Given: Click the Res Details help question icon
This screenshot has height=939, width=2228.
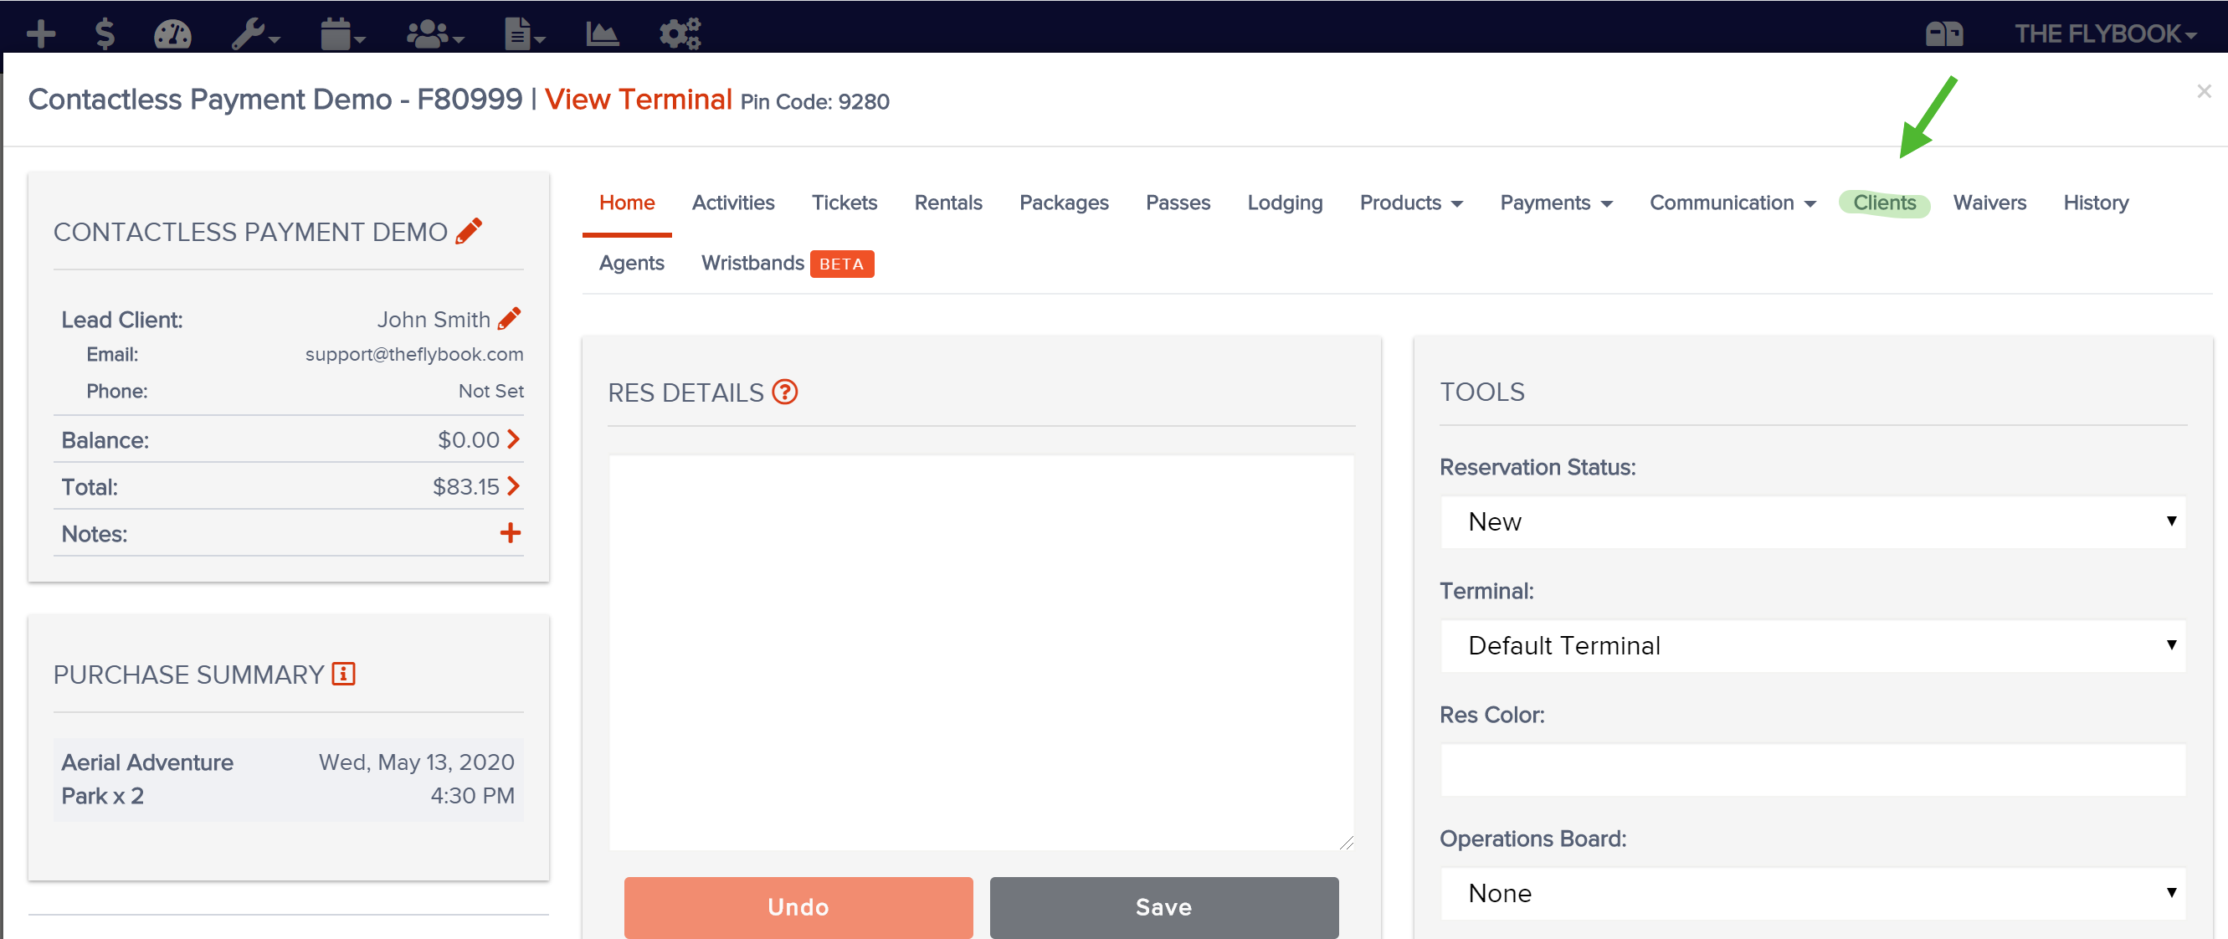Looking at the screenshot, I should point(785,393).
